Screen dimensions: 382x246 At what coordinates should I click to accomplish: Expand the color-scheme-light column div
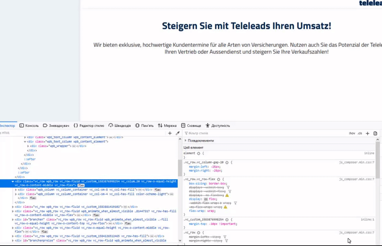(16, 194)
